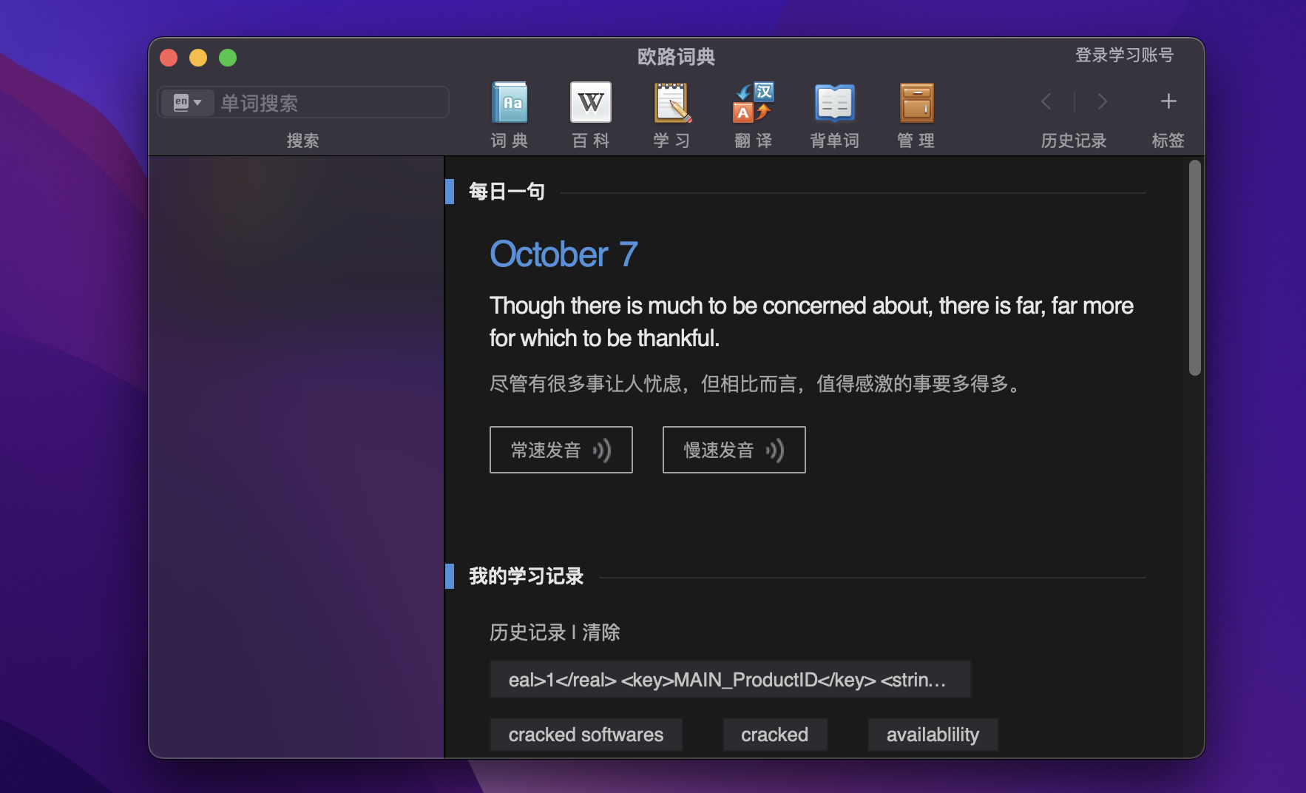Screen dimensions: 1306x793
Task: Play 慢速发音 slow speed pronunciation
Action: click(734, 450)
